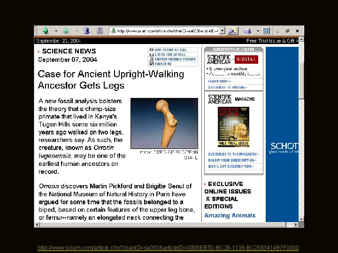Click the sciam.com URL link below the window
The width and height of the screenshot is (338, 253).
pyautogui.click(x=168, y=248)
